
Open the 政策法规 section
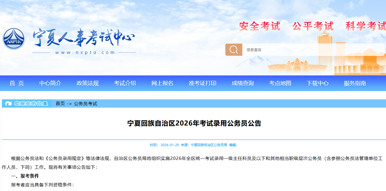click(88, 83)
